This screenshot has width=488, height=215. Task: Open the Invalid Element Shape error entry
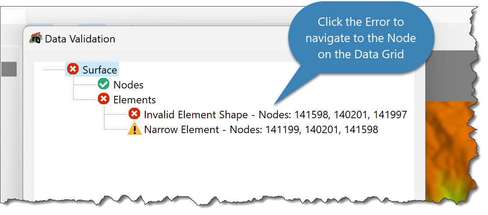pyautogui.click(x=275, y=115)
